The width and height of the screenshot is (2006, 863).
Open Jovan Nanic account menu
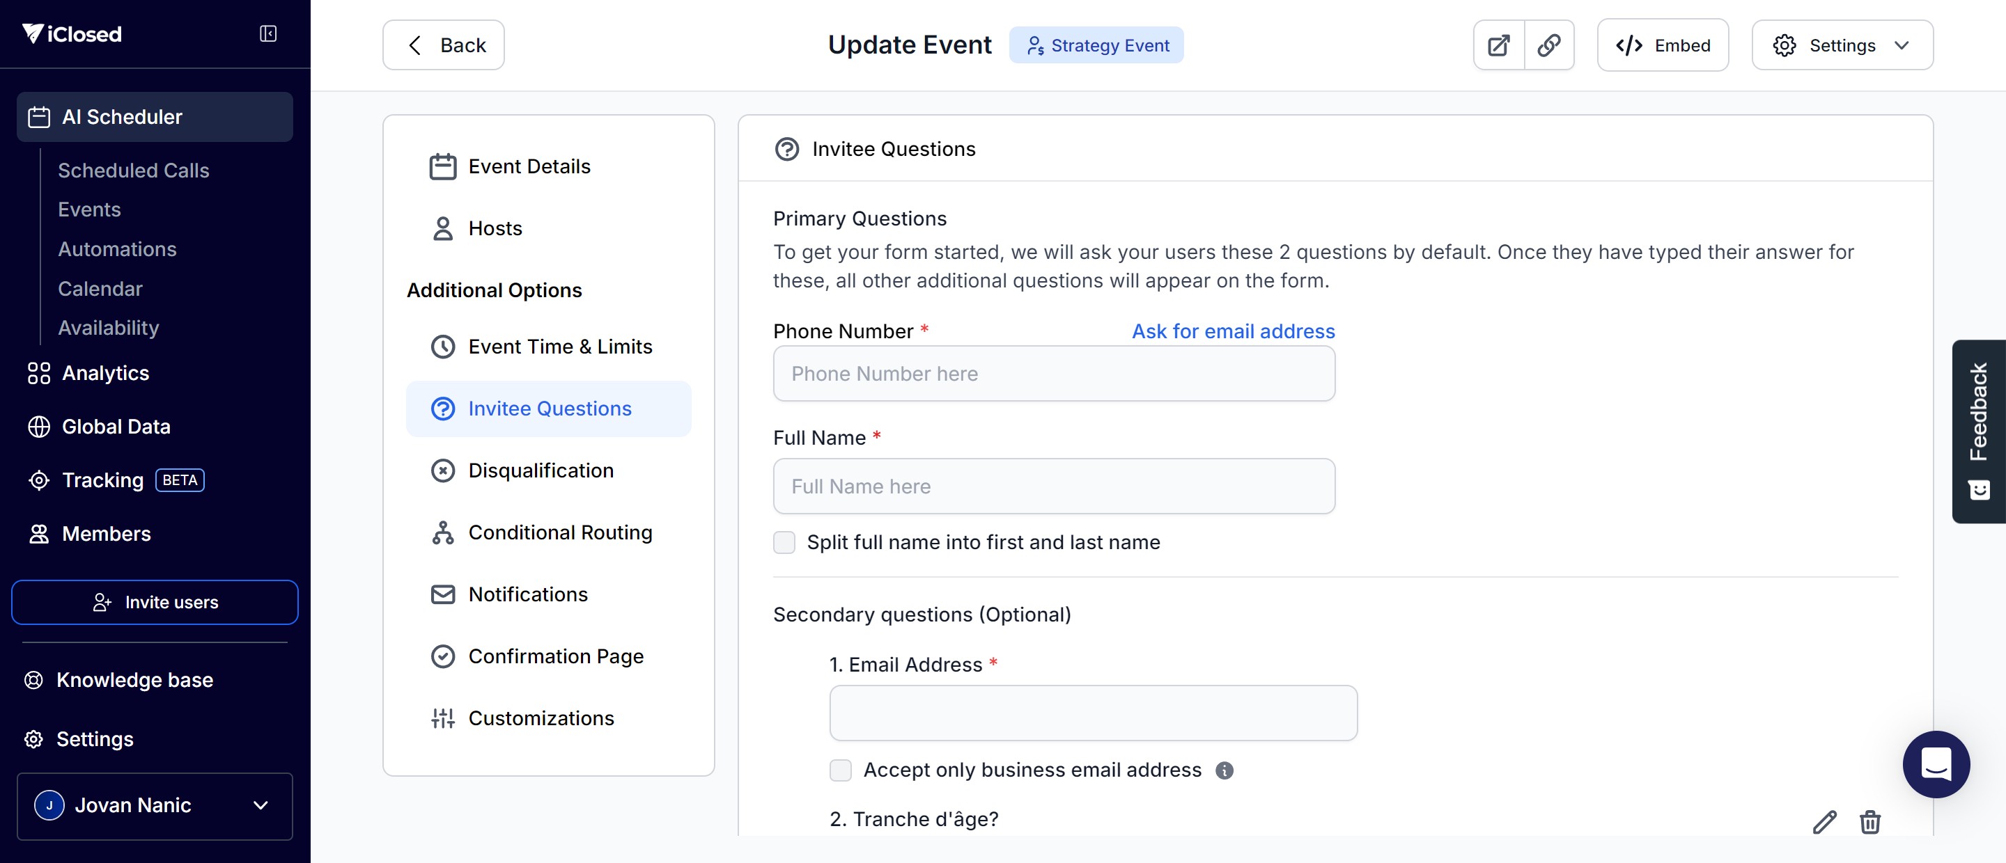click(x=154, y=805)
